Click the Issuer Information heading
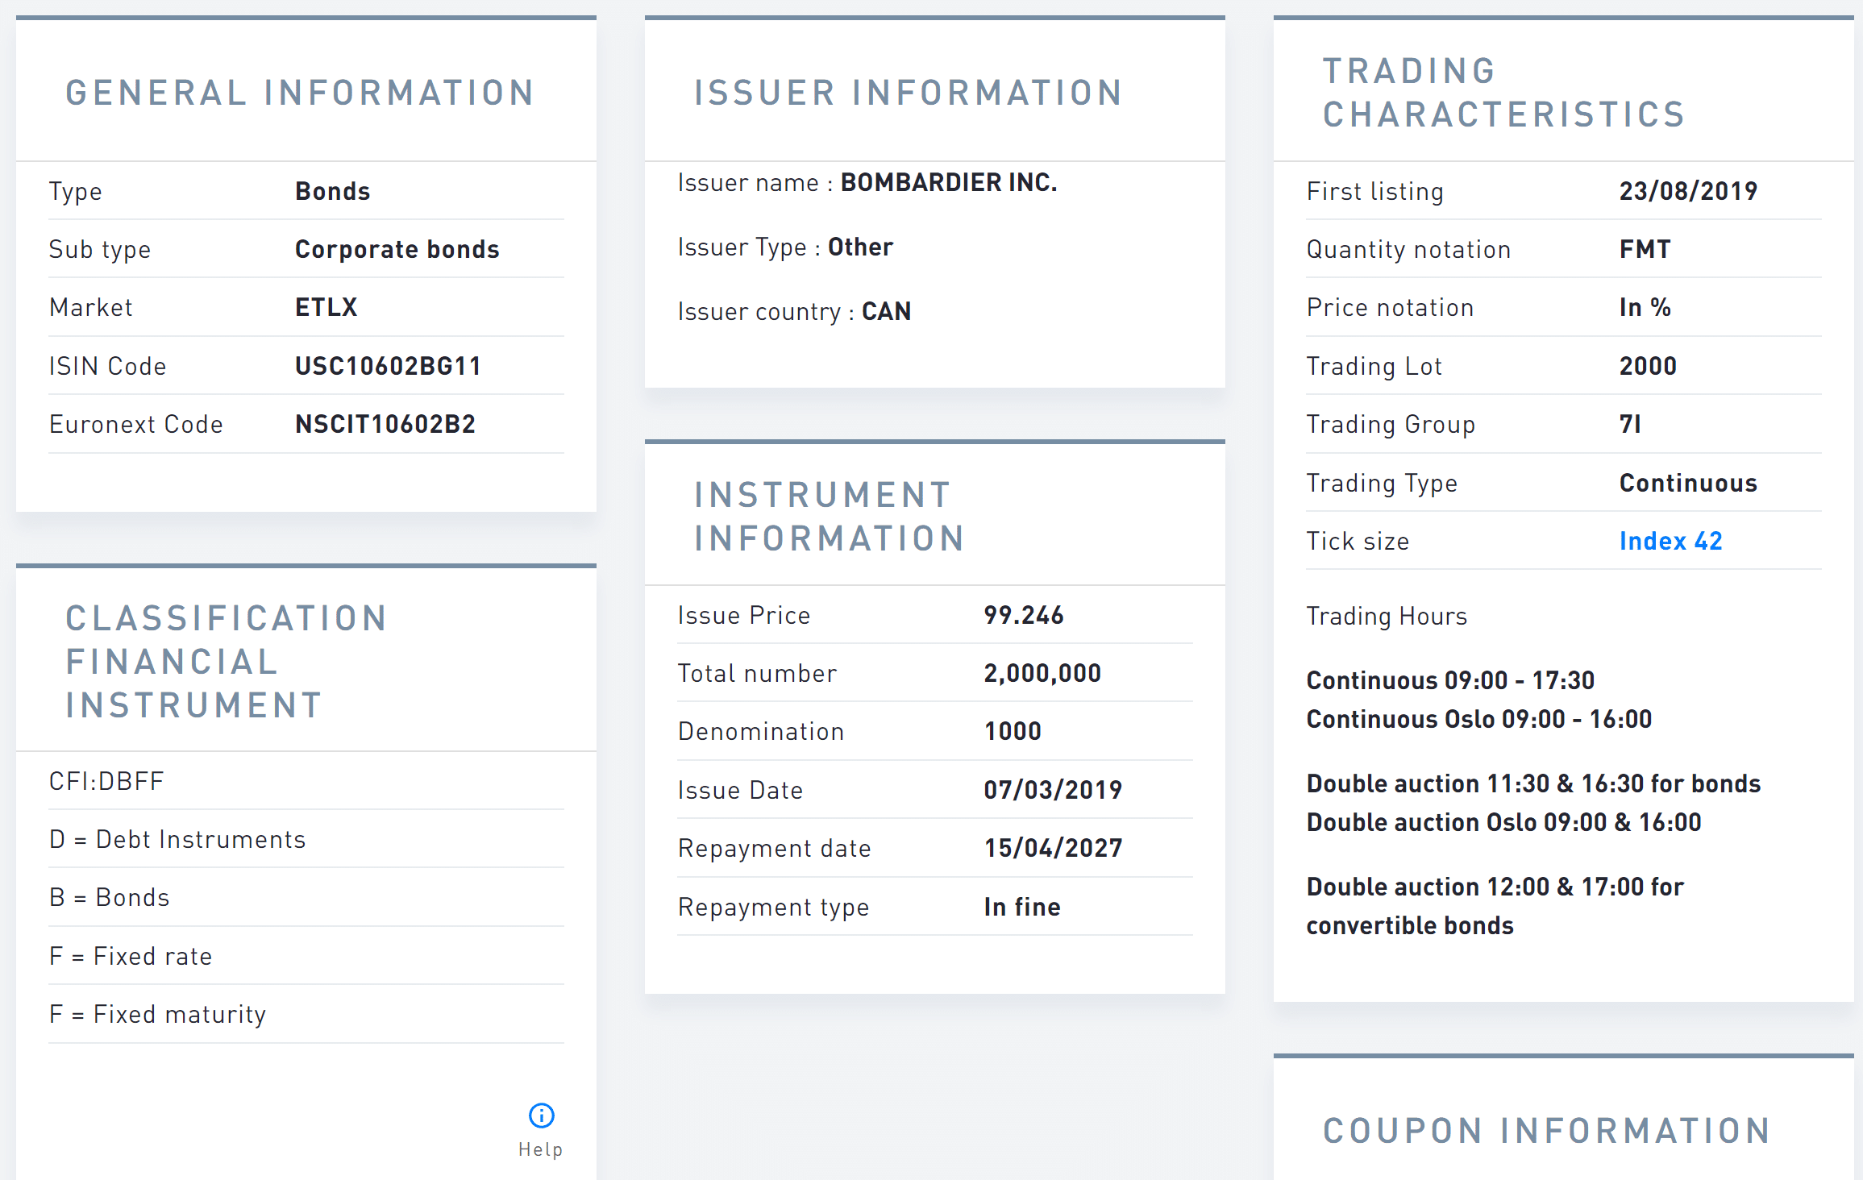The width and height of the screenshot is (1863, 1180). 909,93
